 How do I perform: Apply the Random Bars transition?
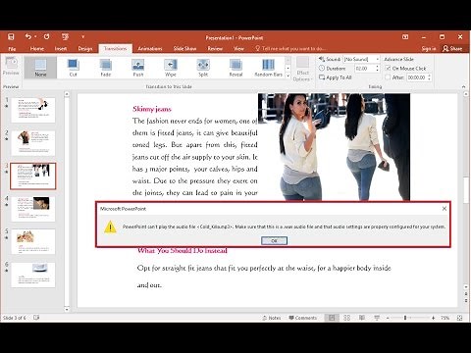[268, 68]
